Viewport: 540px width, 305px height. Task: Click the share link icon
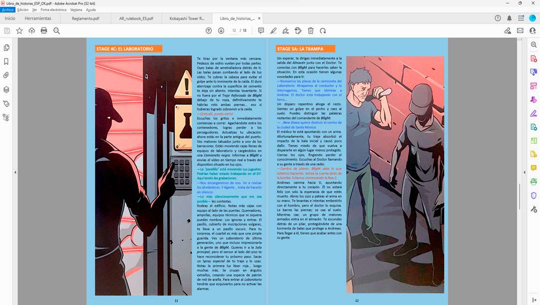tap(508, 30)
